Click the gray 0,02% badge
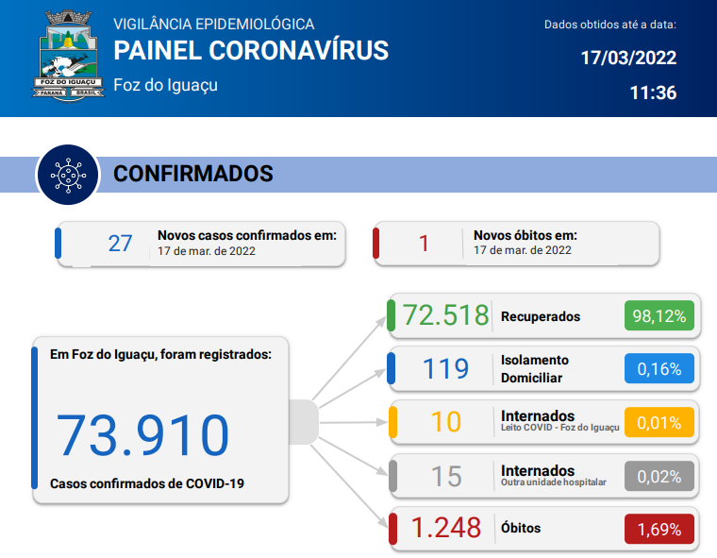Viewport: 717px width, 558px height. [x=659, y=476]
